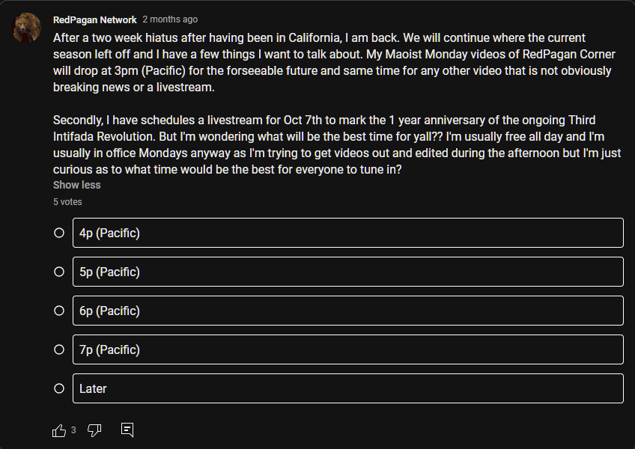Image resolution: width=635 pixels, height=449 pixels.
Task: Vote using the 5p (Pacific) option box
Action: point(347,272)
